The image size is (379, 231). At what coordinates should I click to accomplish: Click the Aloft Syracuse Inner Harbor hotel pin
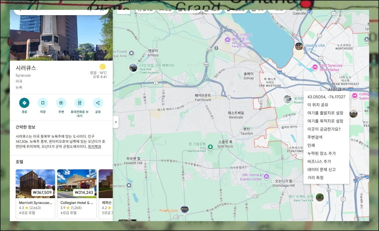pyautogui.click(x=315, y=67)
